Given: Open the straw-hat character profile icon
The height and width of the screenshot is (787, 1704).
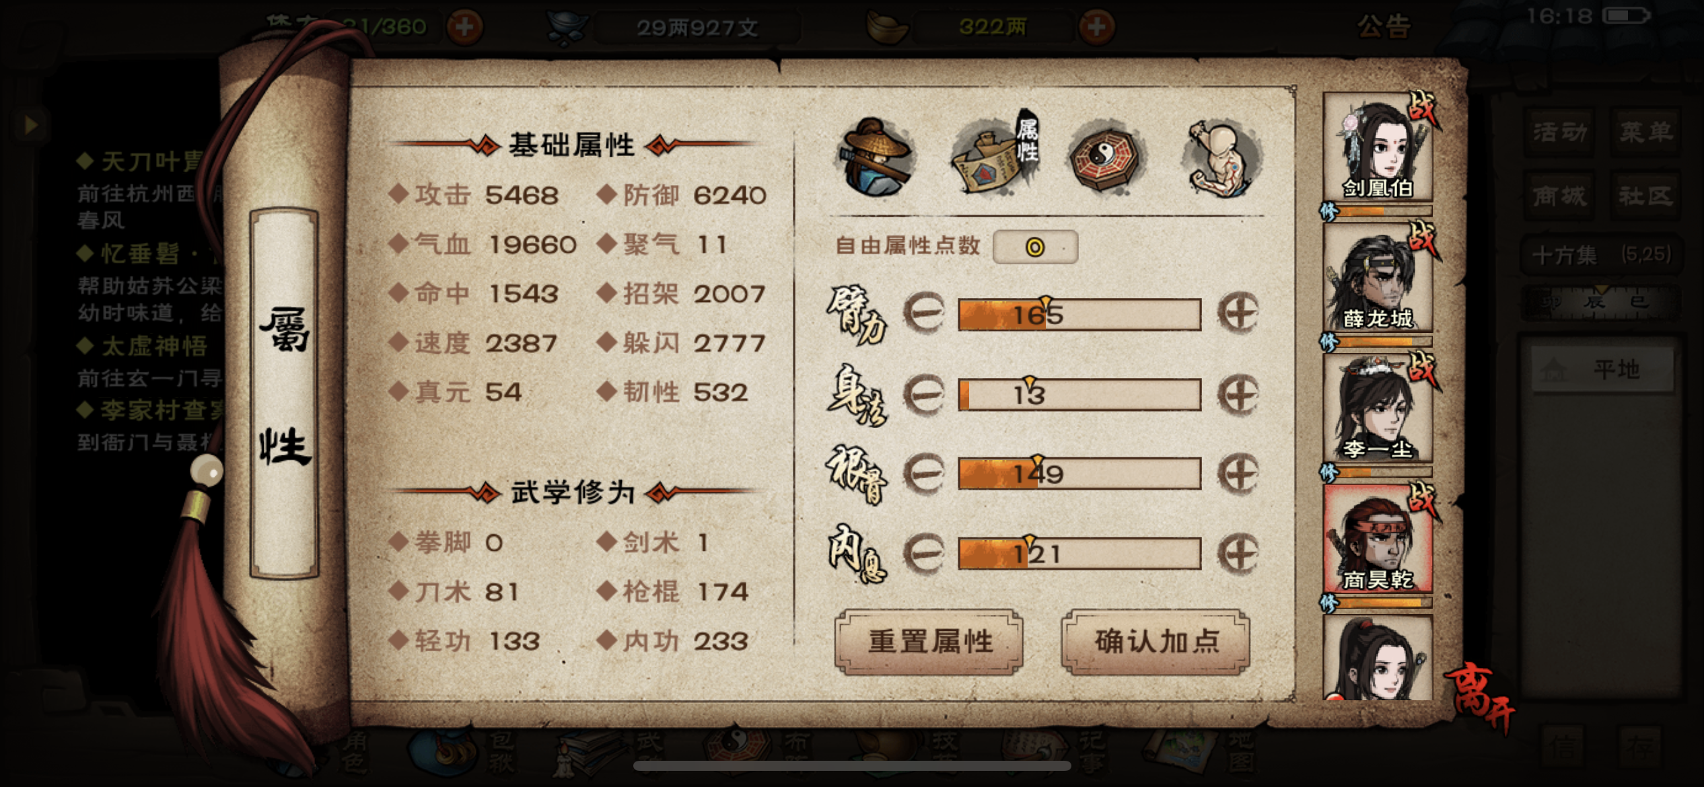Looking at the screenshot, I should click(876, 156).
